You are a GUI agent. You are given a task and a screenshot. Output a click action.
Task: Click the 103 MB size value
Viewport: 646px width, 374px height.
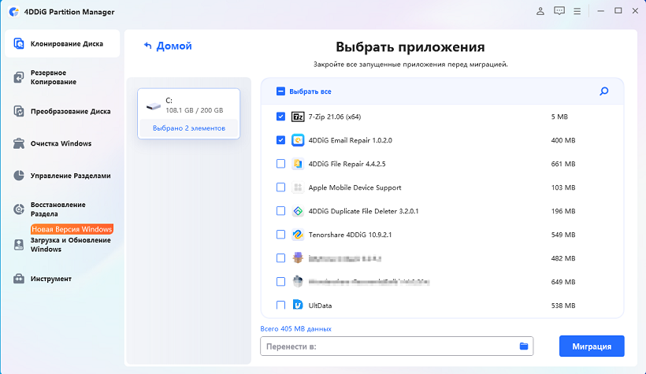pos(563,187)
